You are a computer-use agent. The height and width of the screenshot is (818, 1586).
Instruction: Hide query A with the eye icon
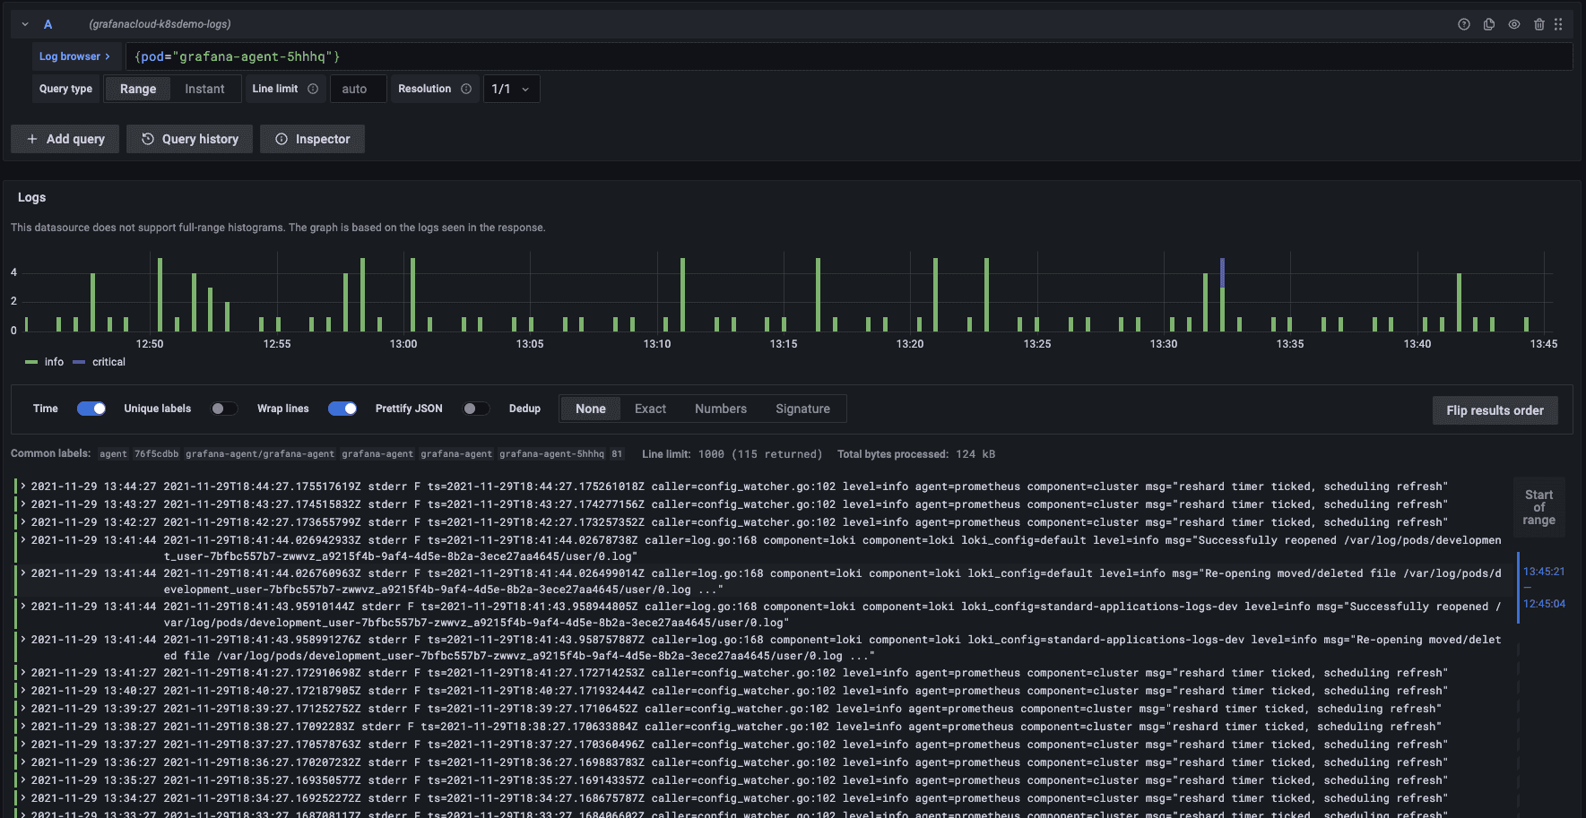[x=1514, y=24]
